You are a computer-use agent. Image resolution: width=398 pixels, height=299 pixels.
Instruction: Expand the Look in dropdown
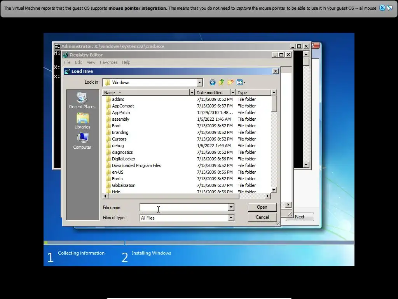(x=199, y=83)
